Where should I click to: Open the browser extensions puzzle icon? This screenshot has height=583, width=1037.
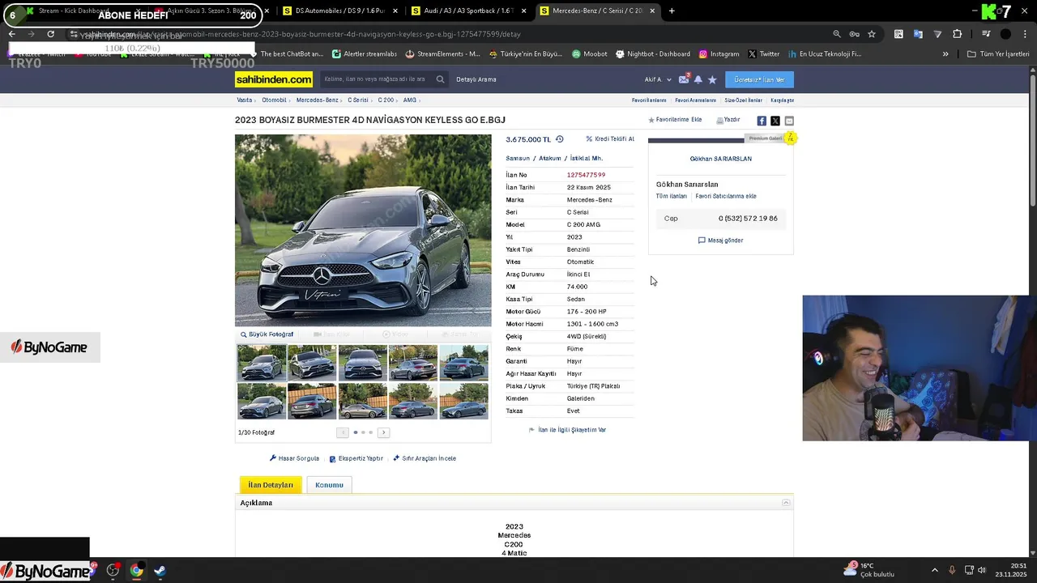(958, 34)
